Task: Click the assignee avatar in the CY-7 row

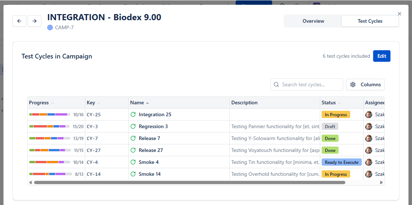Action: (369, 138)
